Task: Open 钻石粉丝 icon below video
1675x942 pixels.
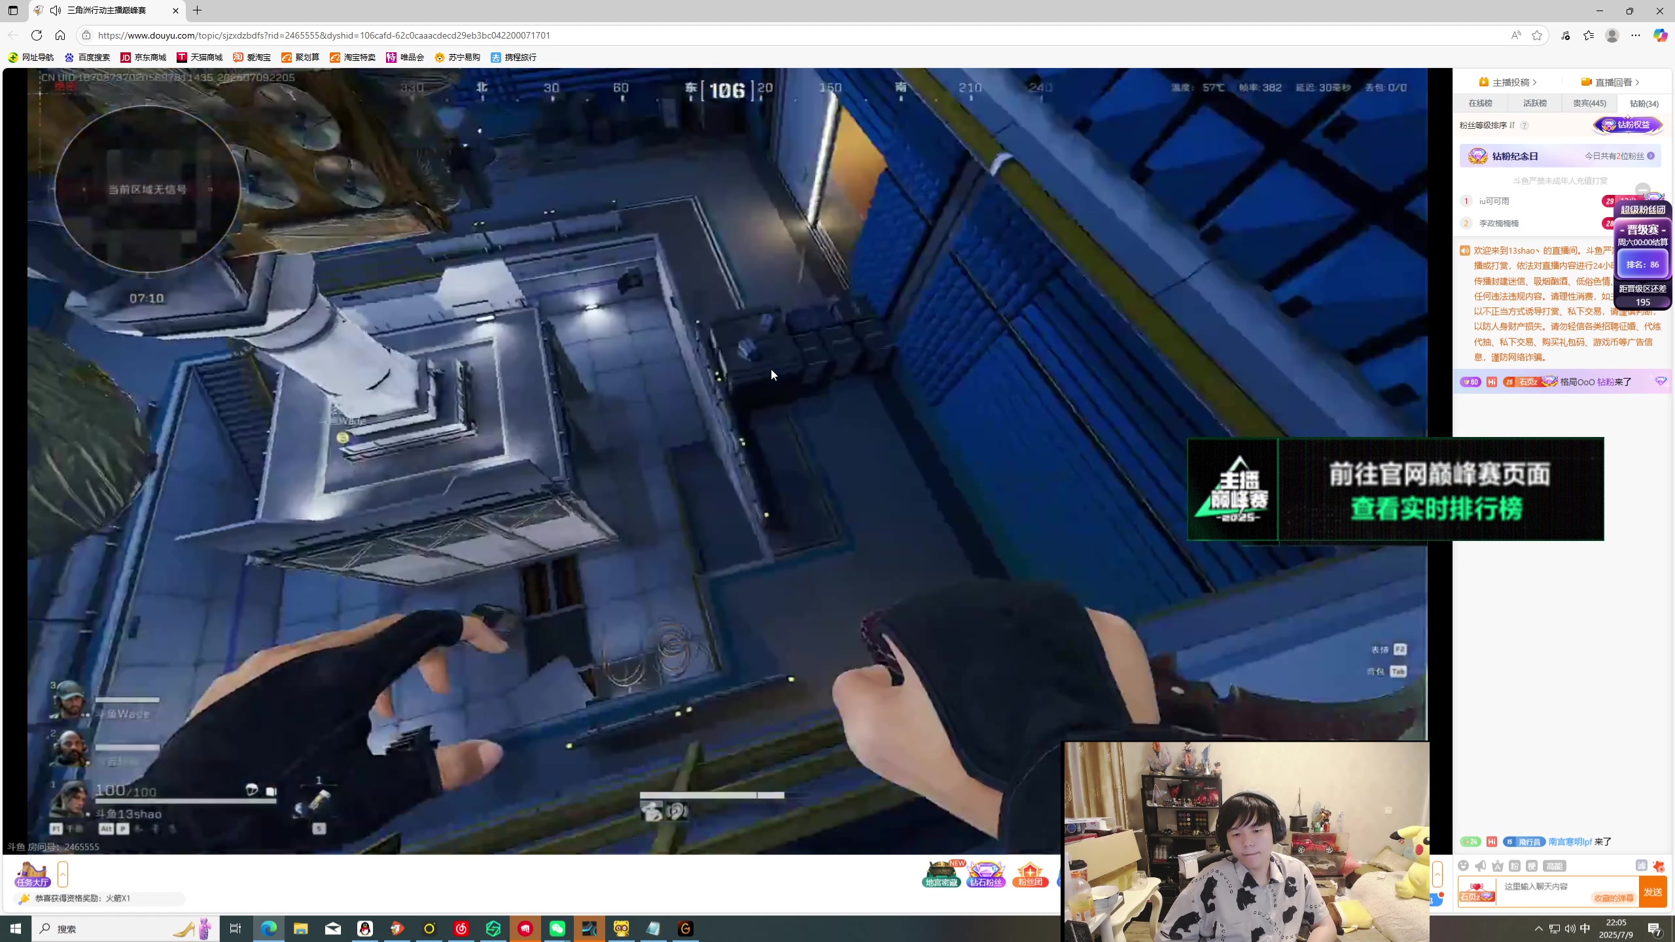Action: pyautogui.click(x=986, y=874)
